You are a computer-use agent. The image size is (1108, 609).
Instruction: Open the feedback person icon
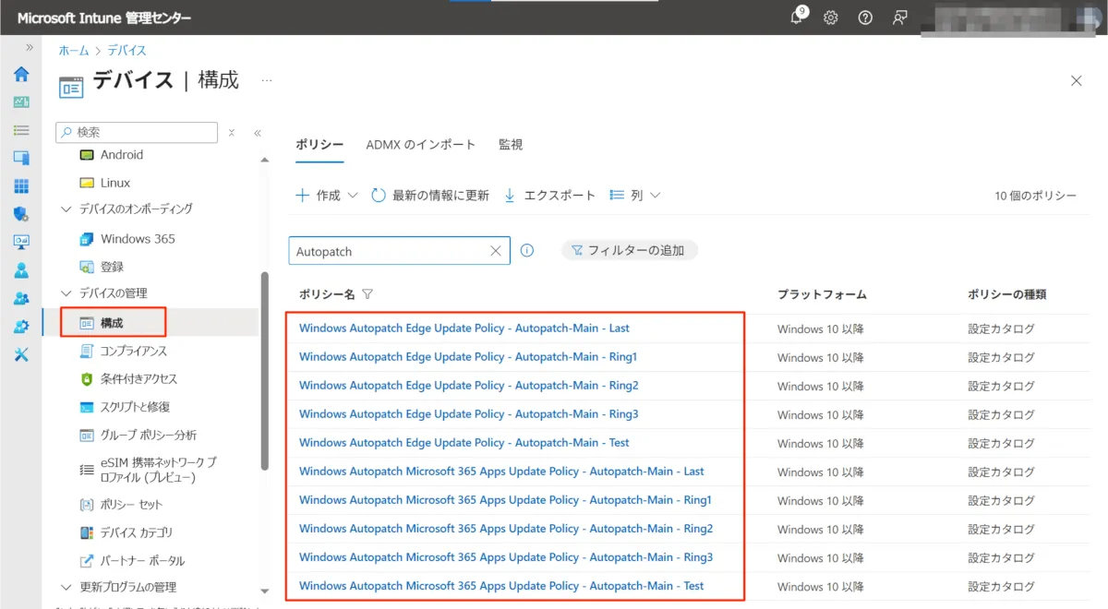(899, 18)
